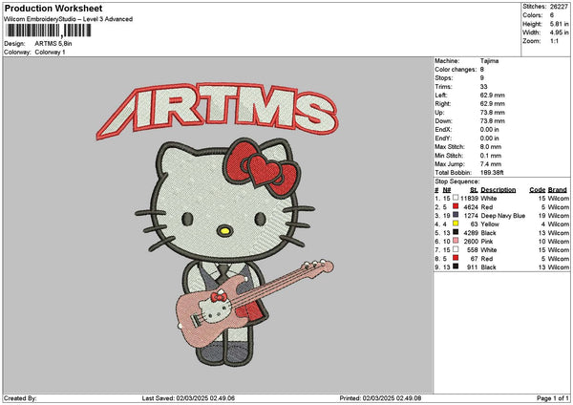Click the 'Stops:' label
573x405 pixels.
[x=444, y=78]
